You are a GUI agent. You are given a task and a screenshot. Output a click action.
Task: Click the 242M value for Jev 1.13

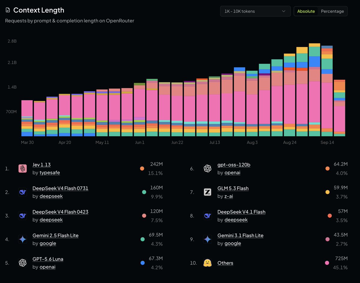pos(156,164)
